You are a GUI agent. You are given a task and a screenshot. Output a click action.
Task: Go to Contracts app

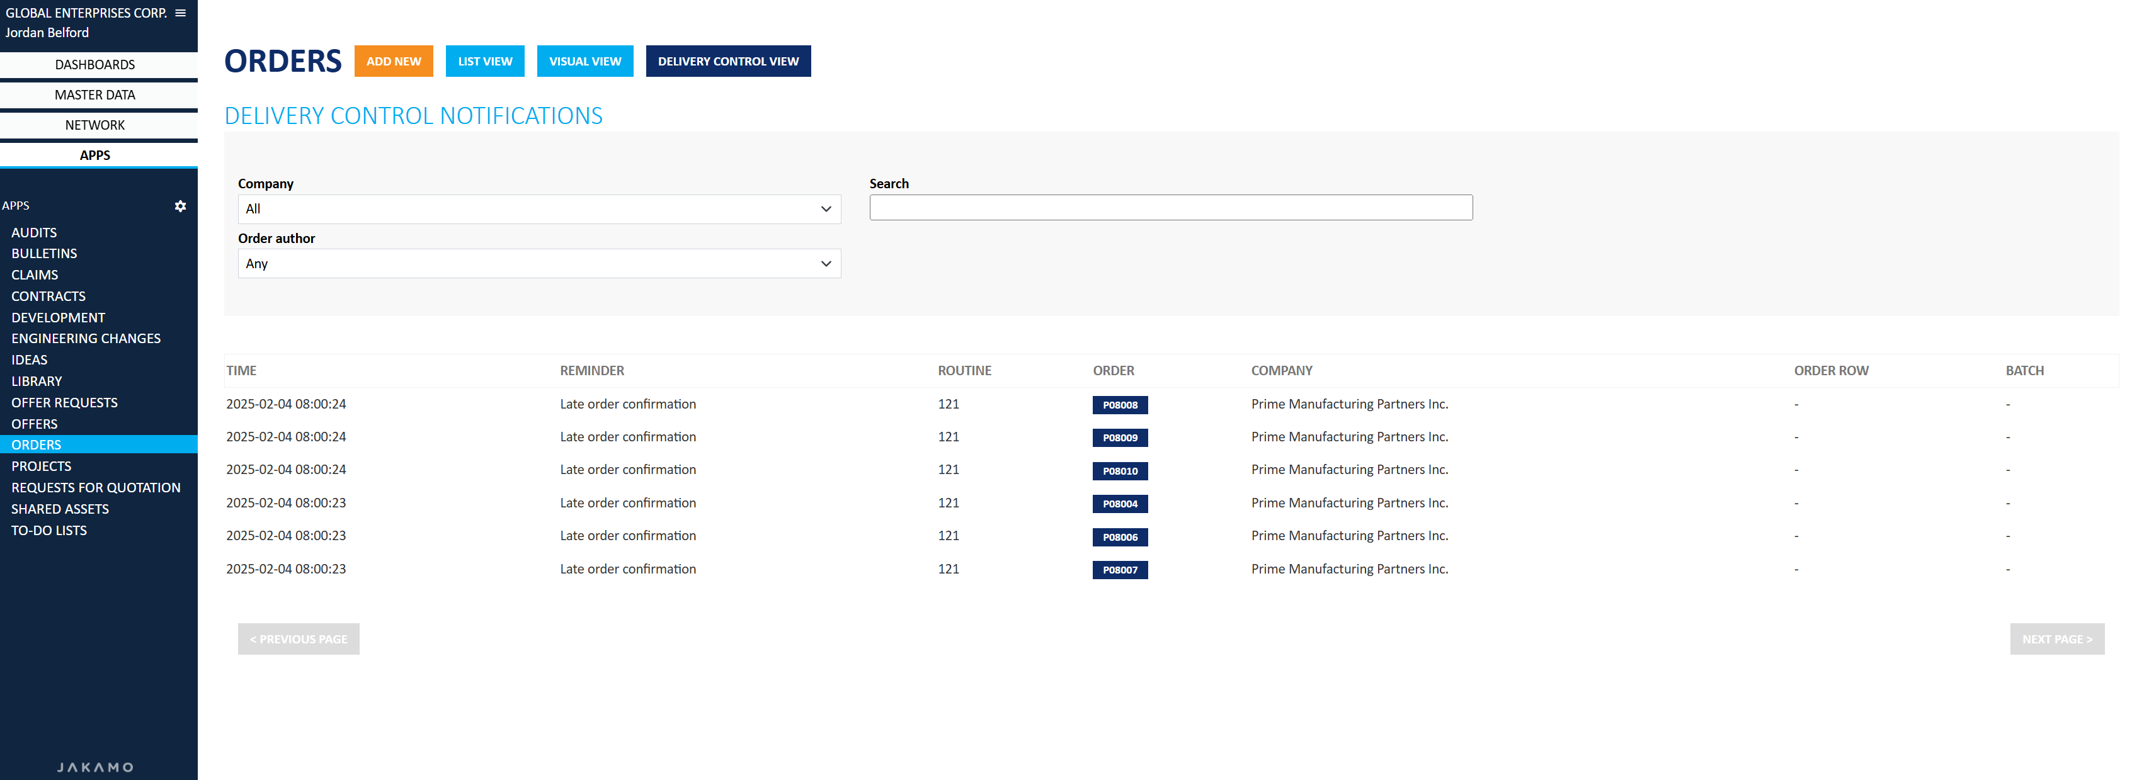(x=48, y=296)
